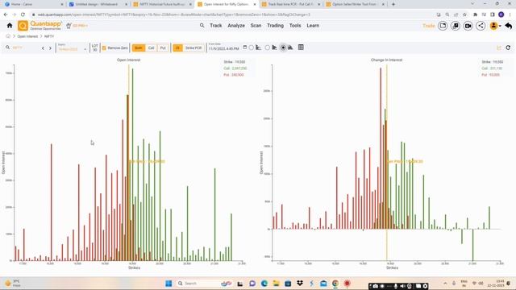Open the video camera icon
Image resolution: width=516 pixels, height=290 pixels.
coord(468,26)
